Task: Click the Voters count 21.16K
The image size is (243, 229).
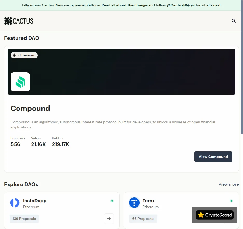Action: pyautogui.click(x=38, y=144)
